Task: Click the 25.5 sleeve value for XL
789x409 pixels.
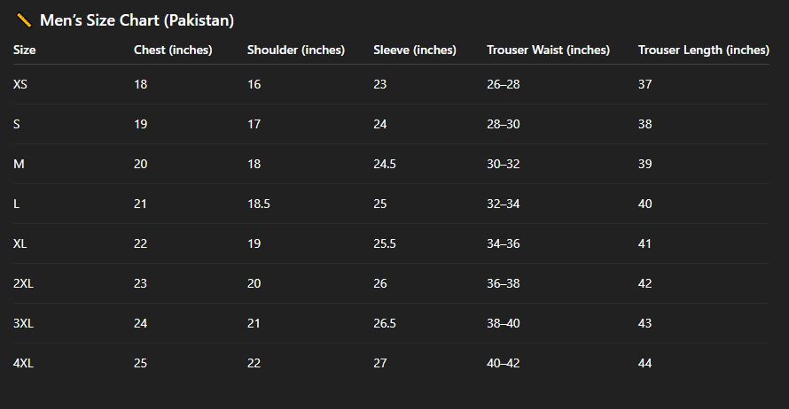Action: [385, 243]
